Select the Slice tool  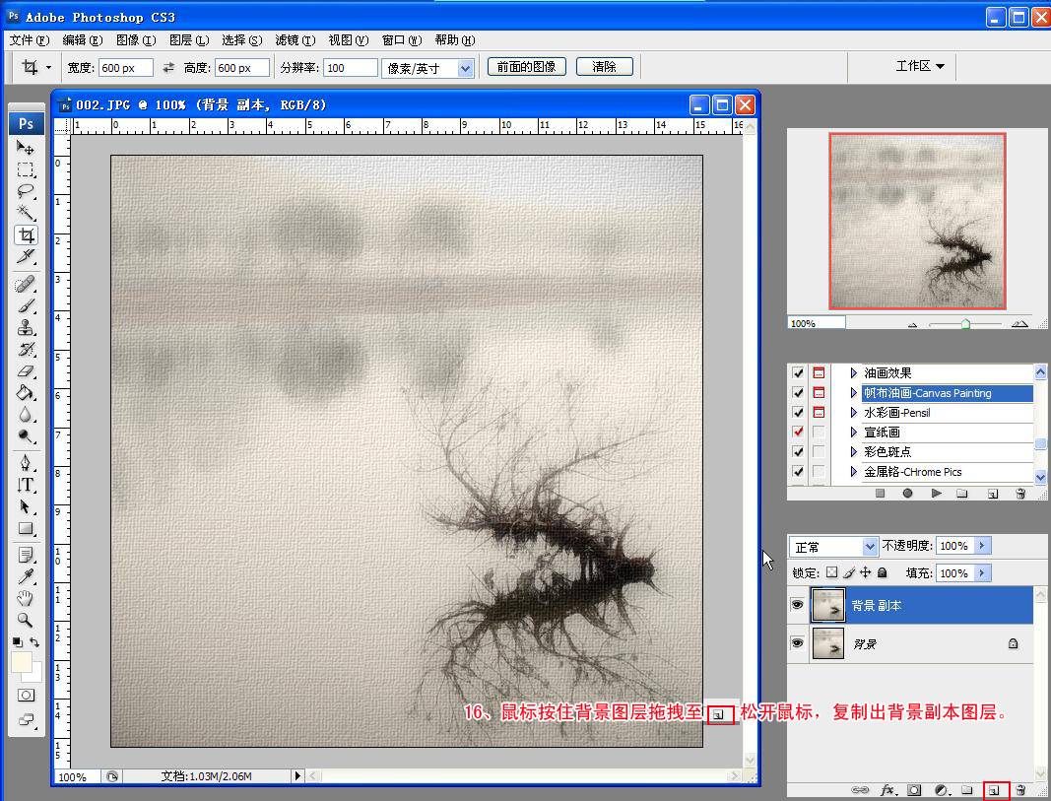pyautogui.click(x=26, y=257)
